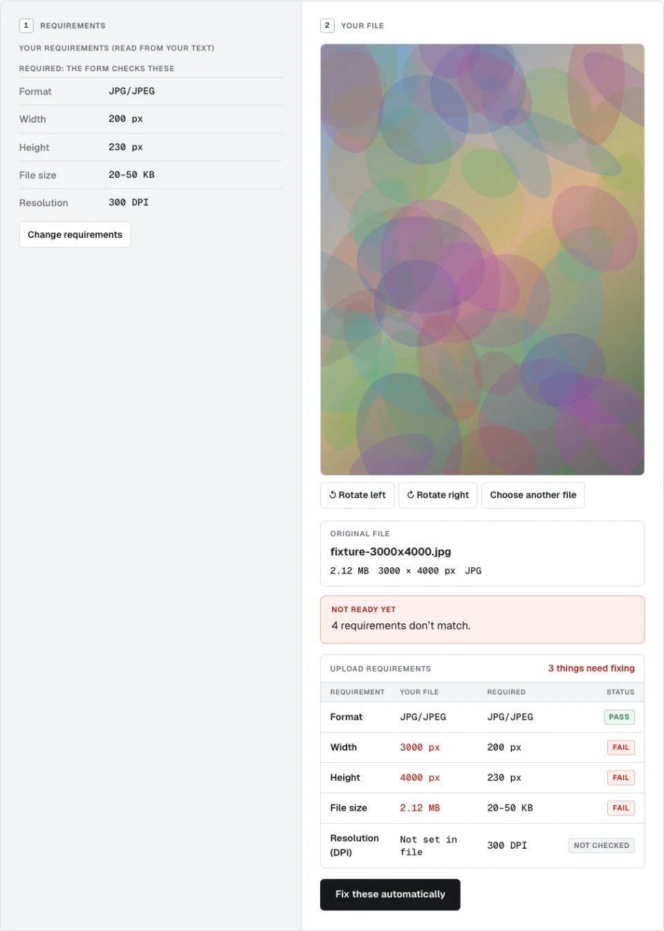Click the step 2 number badge

point(327,26)
